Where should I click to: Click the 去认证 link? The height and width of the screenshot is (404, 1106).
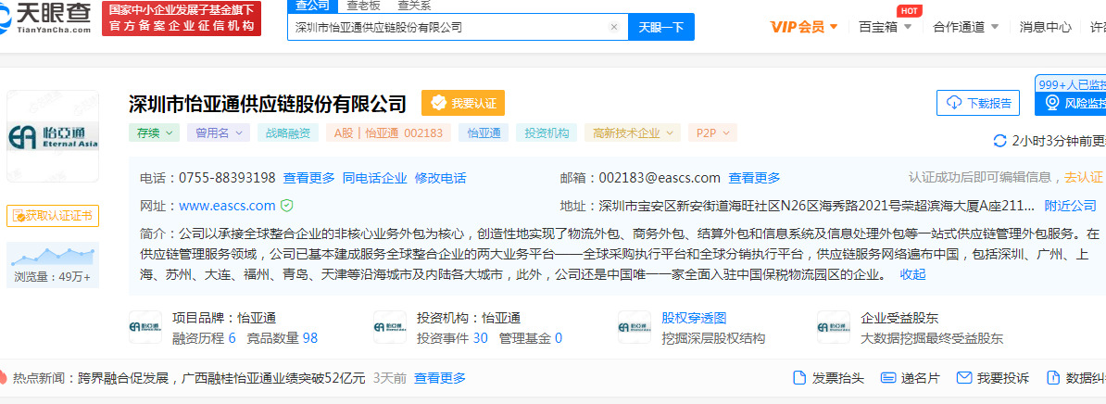1084,178
